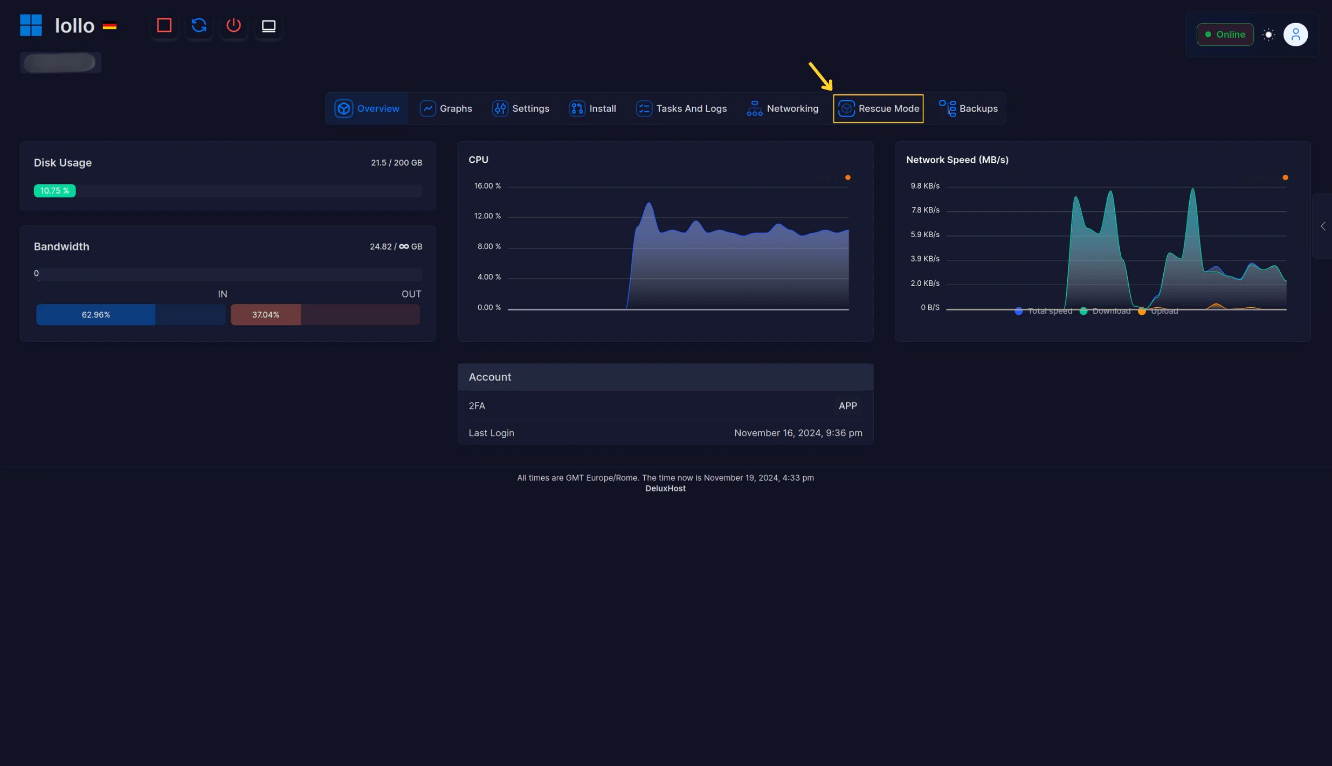Toggle the light/dark theme sun icon
Image resolution: width=1332 pixels, height=766 pixels.
(1268, 34)
